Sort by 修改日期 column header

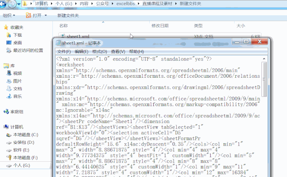coord(160,26)
